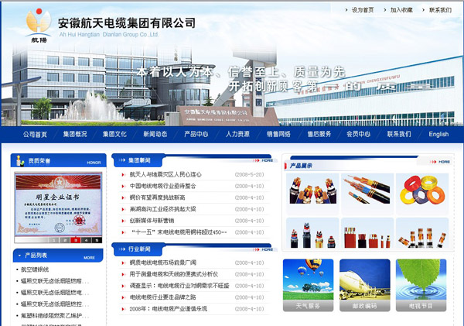Screen dimensions: 464x326
Task: Click MORE in 产品列表 header
Action: click(89, 258)
